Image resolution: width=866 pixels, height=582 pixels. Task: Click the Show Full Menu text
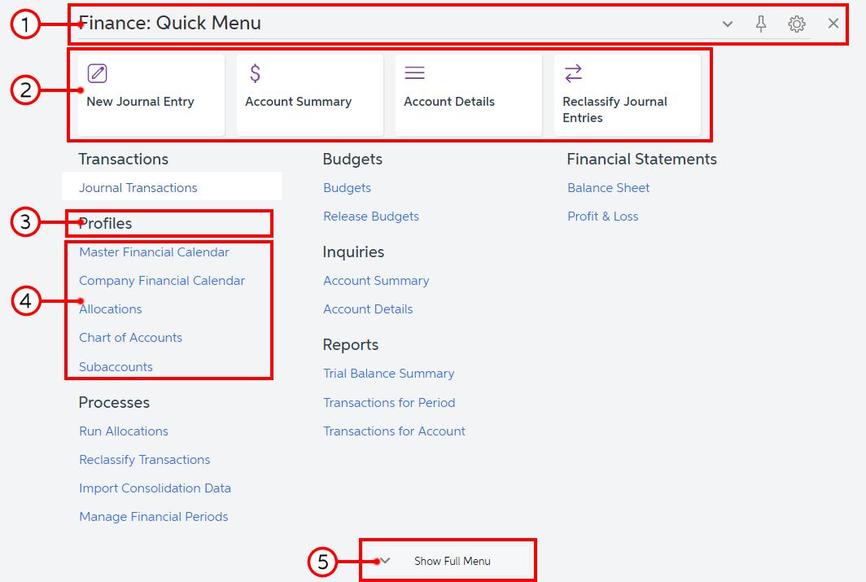pos(453,561)
